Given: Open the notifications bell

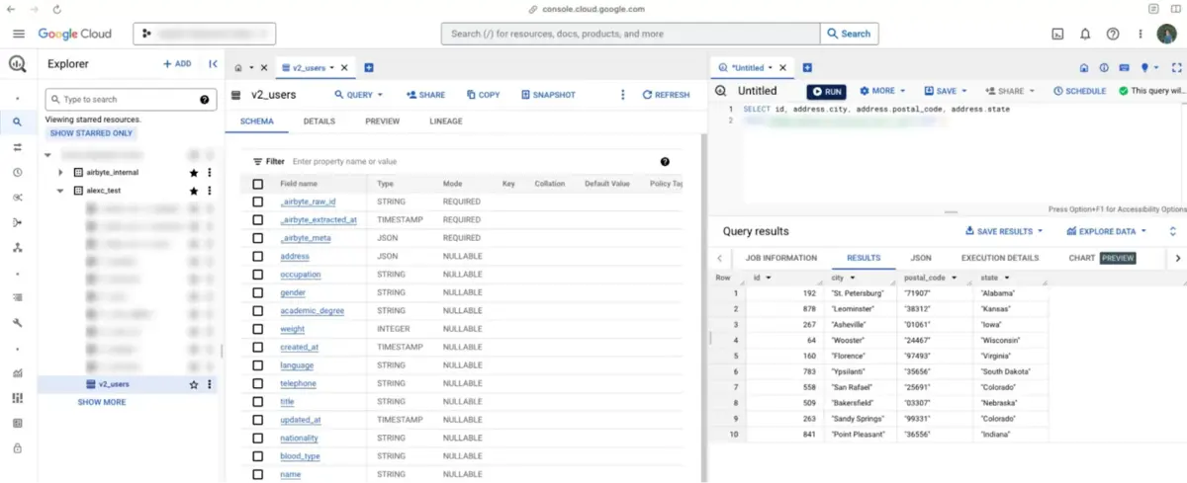Looking at the screenshot, I should [x=1085, y=34].
